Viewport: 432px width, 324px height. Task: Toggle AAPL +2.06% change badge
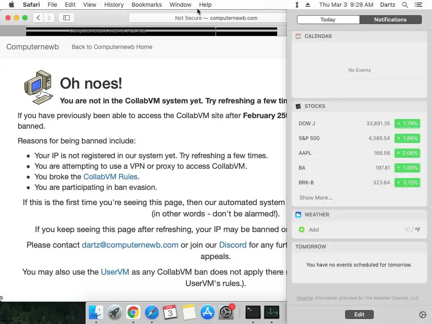[x=407, y=153]
